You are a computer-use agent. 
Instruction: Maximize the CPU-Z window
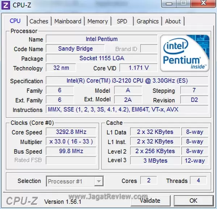pyautogui.click(x=184, y=3)
